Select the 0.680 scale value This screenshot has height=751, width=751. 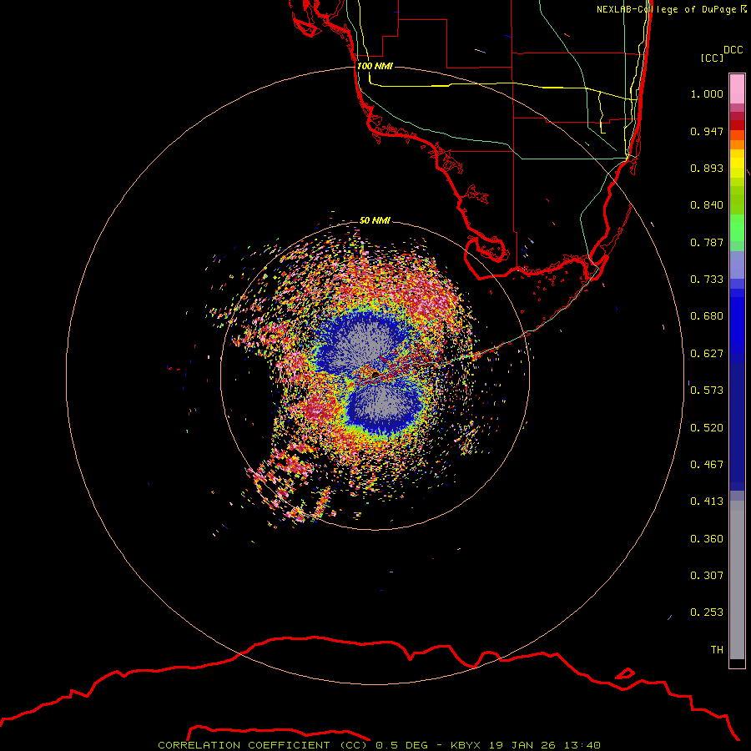pyautogui.click(x=707, y=316)
